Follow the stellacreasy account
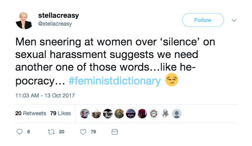Image resolution: width=252 pixels, height=146 pixels. [203, 20]
